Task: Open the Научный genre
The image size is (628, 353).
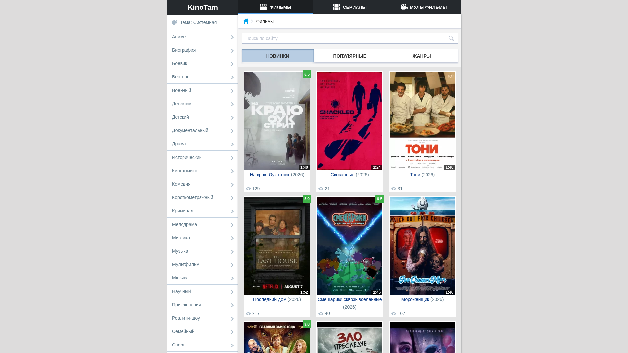Action: (202, 291)
